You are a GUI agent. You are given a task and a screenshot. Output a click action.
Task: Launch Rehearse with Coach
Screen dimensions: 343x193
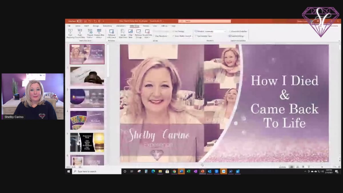(x=112, y=33)
